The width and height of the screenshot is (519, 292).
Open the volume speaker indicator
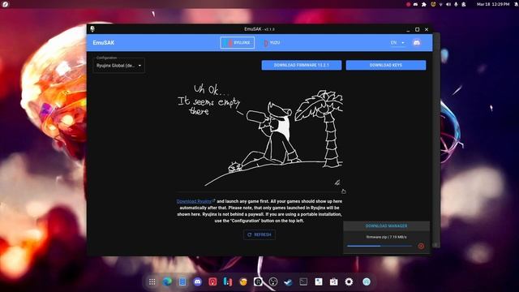(x=448, y=4)
